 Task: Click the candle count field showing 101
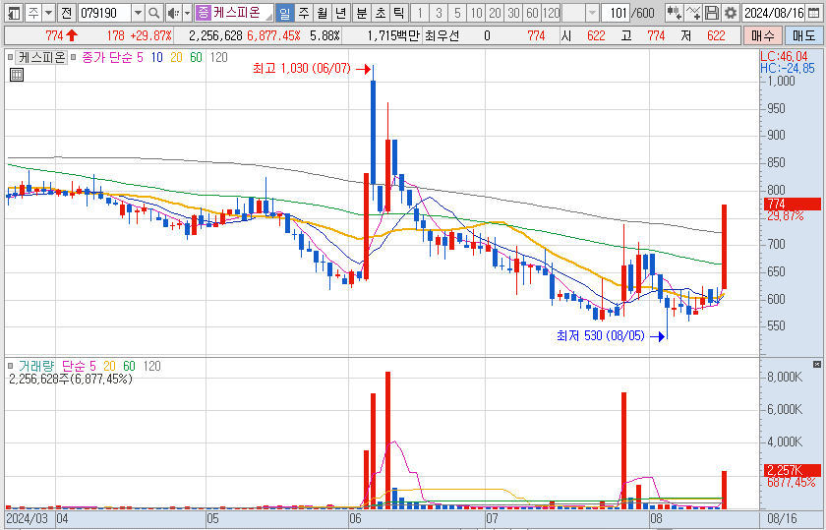(x=616, y=13)
